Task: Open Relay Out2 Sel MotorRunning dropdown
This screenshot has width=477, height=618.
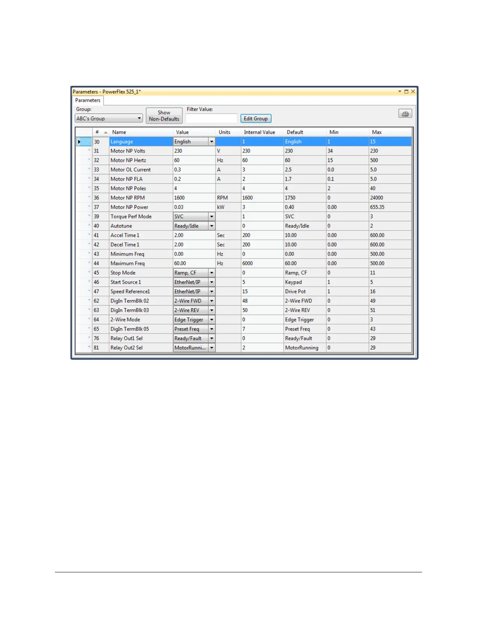Action: click(x=212, y=348)
